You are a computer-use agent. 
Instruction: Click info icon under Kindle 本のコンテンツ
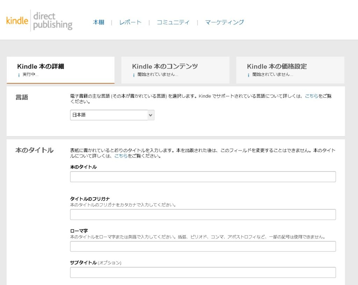[x=134, y=75]
